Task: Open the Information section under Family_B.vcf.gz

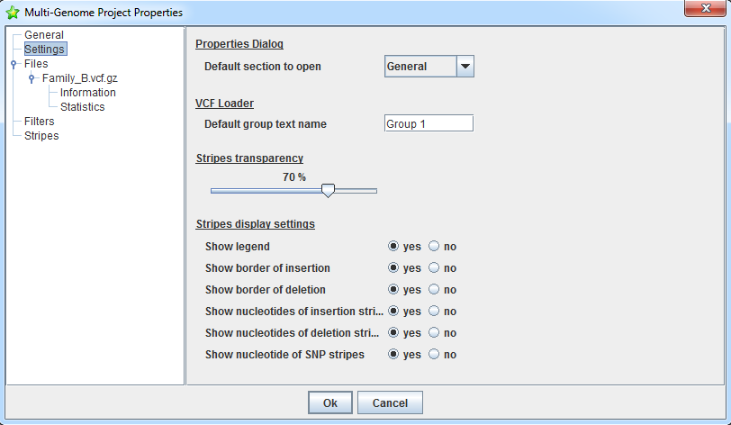Action: tap(87, 93)
